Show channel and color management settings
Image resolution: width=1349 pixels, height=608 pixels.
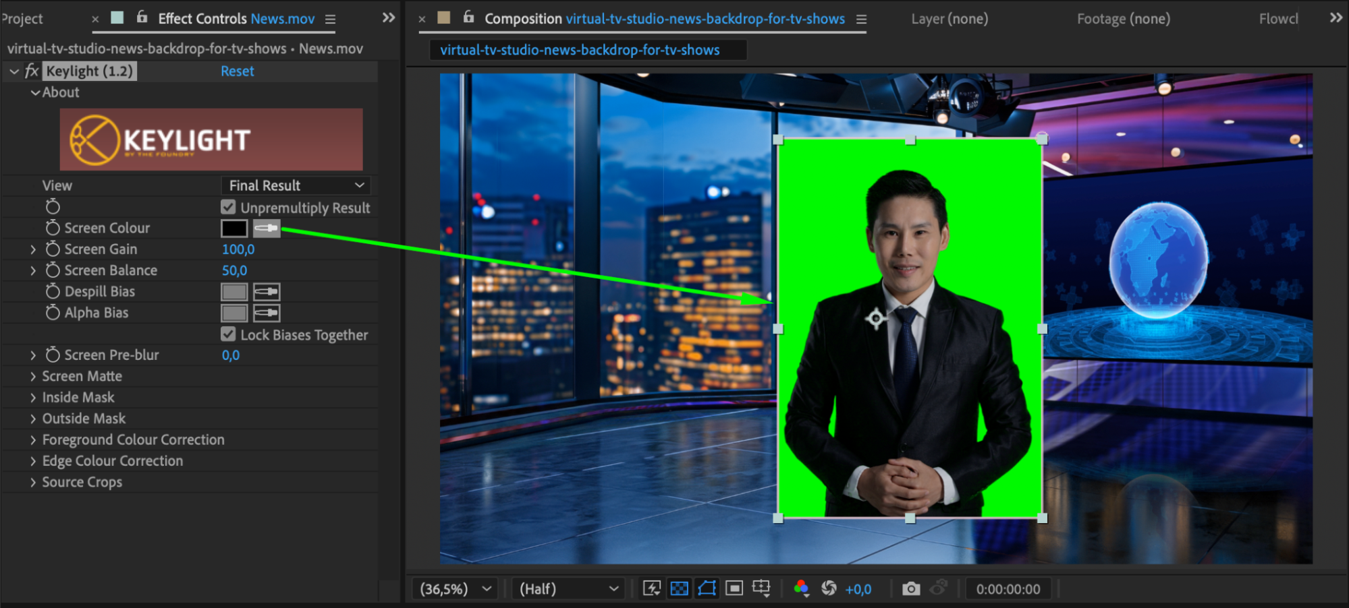801,588
